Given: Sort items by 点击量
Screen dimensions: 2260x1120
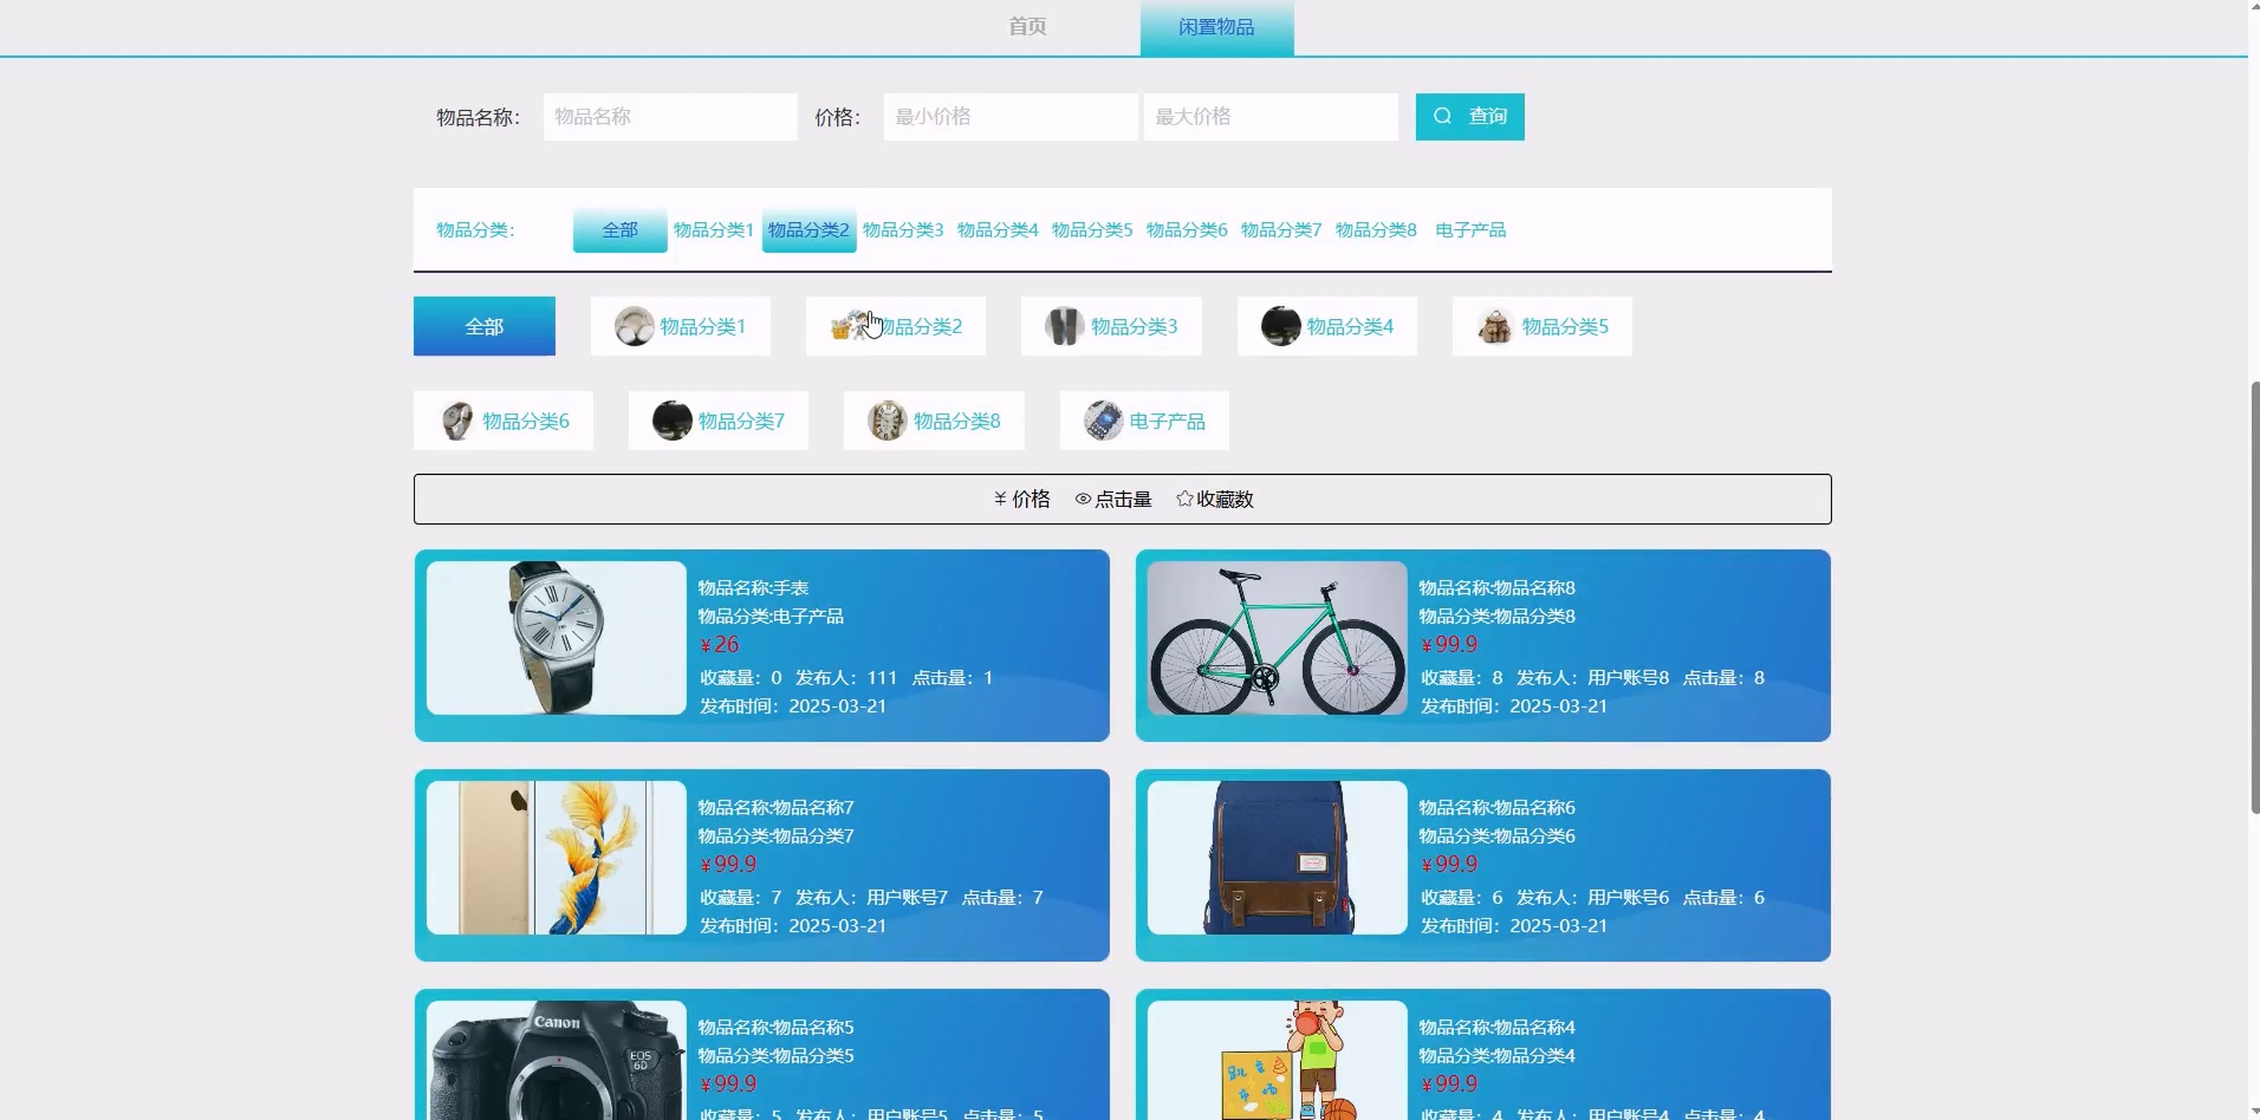Looking at the screenshot, I should [1113, 499].
